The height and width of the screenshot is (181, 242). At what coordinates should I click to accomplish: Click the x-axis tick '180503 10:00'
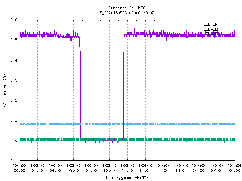[x=109, y=168]
